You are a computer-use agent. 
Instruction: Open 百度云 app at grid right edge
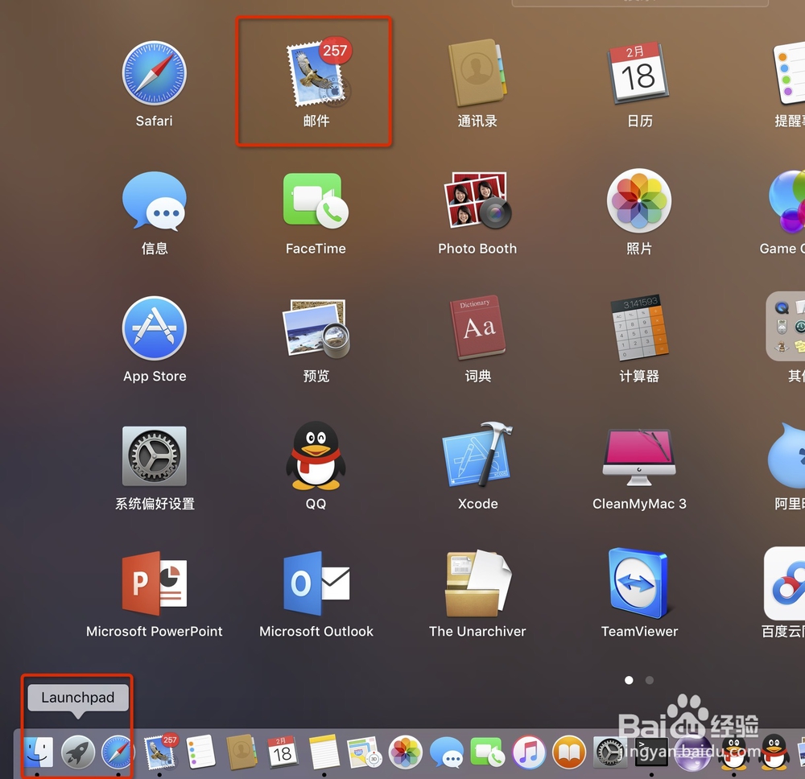click(x=784, y=583)
